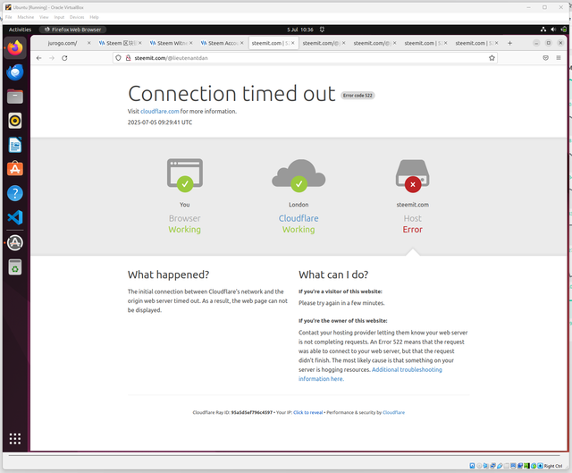Click the 2025-07-05 09:29:41 UTC timestamp
The height and width of the screenshot is (473, 572).
pyautogui.click(x=160, y=122)
